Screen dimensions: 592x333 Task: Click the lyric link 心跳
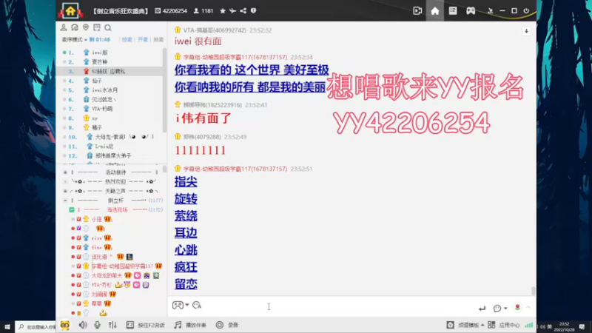pos(186,250)
